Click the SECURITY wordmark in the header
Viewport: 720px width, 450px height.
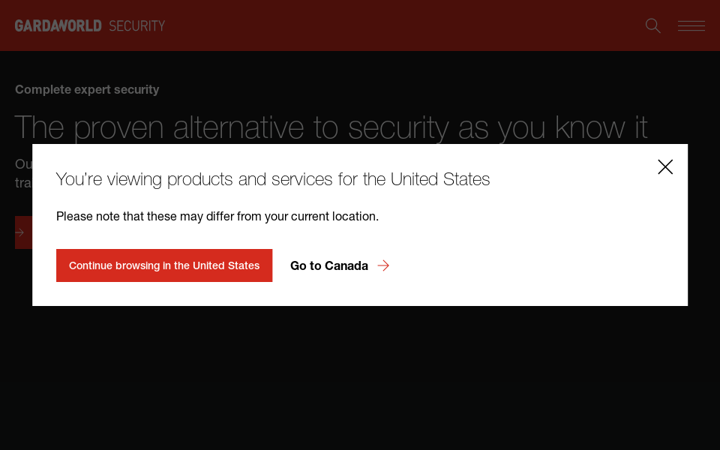coord(137,25)
